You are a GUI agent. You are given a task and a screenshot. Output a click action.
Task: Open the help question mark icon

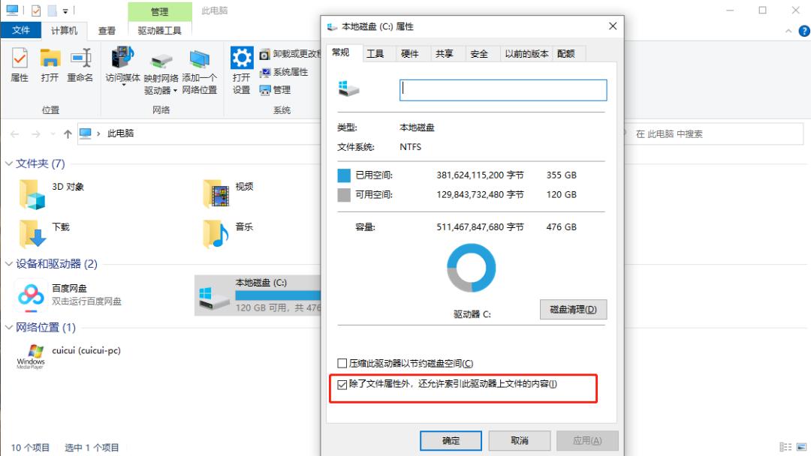pos(804,31)
